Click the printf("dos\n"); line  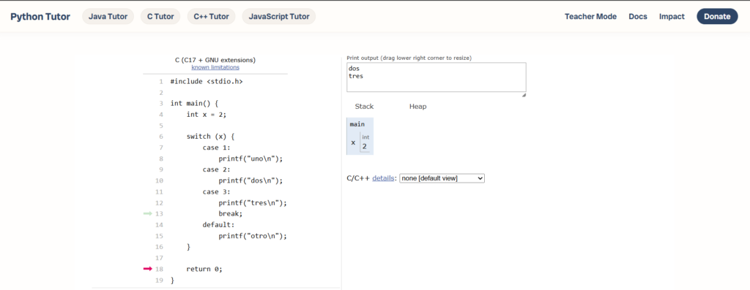250,180
